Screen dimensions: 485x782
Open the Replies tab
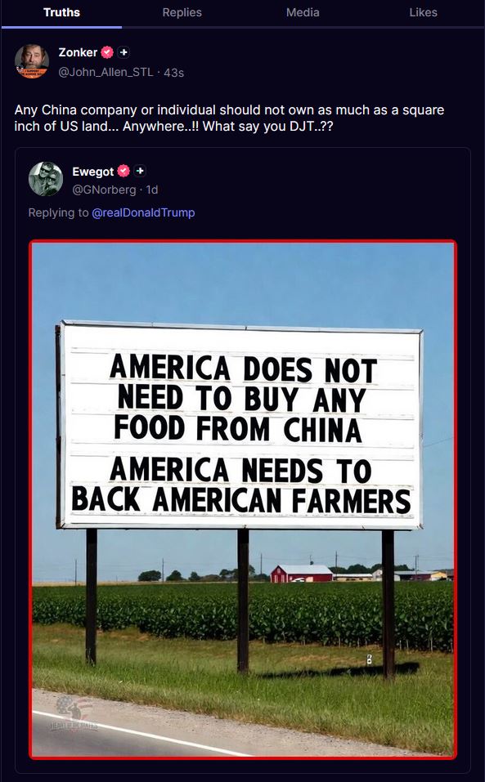pyautogui.click(x=182, y=12)
